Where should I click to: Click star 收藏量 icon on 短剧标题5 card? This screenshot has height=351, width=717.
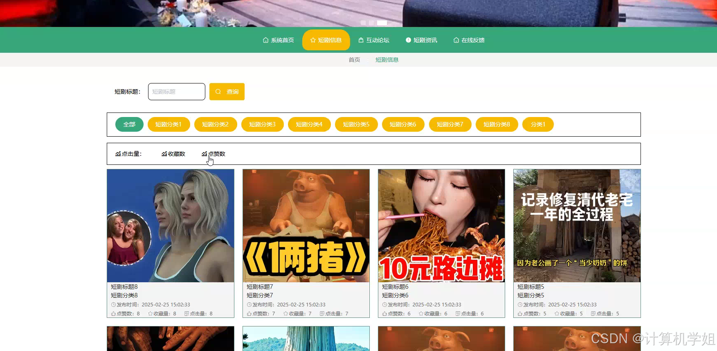point(557,314)
